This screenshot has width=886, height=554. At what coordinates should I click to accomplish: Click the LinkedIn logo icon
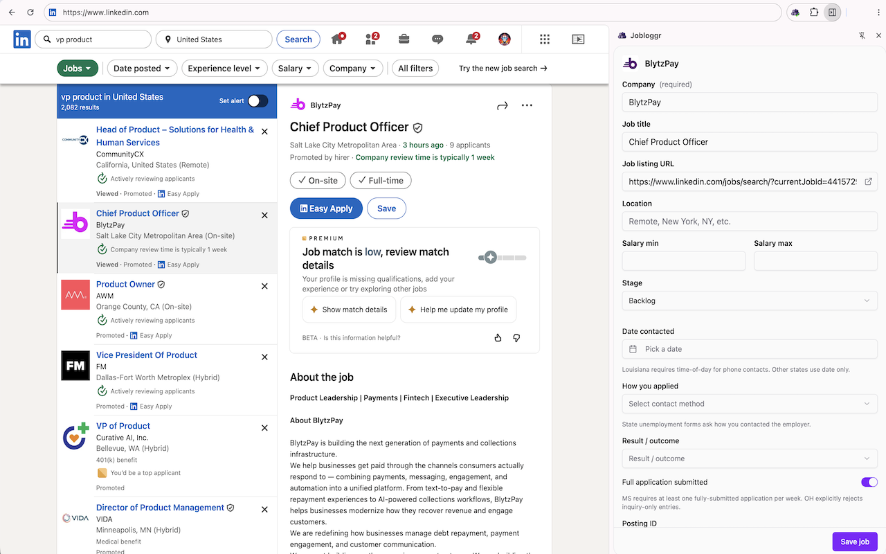click(x=21, y=39)
